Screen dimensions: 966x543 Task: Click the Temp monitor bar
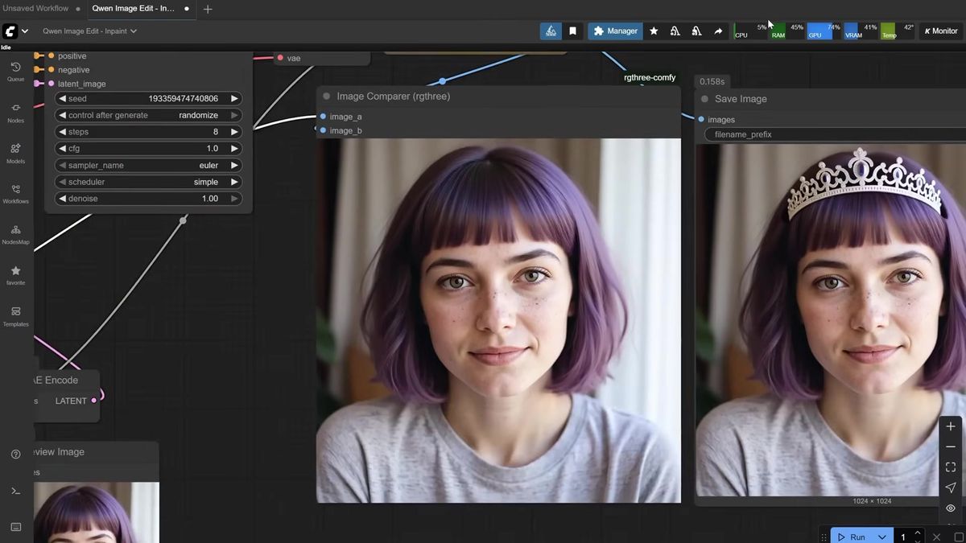[x=898, y=31]
